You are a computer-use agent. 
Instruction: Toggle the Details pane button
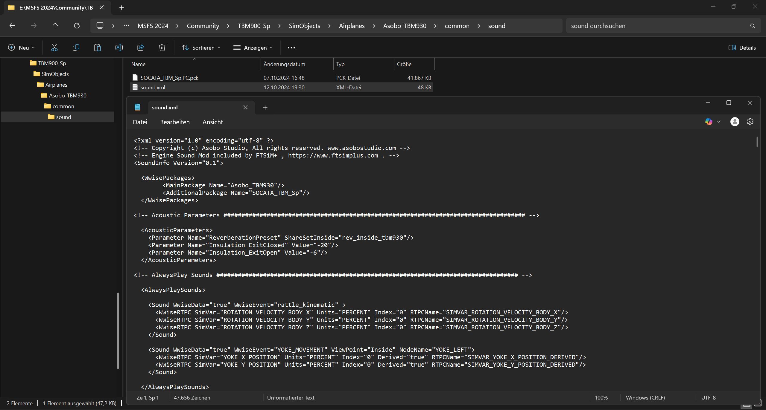[x=742, y=48]
